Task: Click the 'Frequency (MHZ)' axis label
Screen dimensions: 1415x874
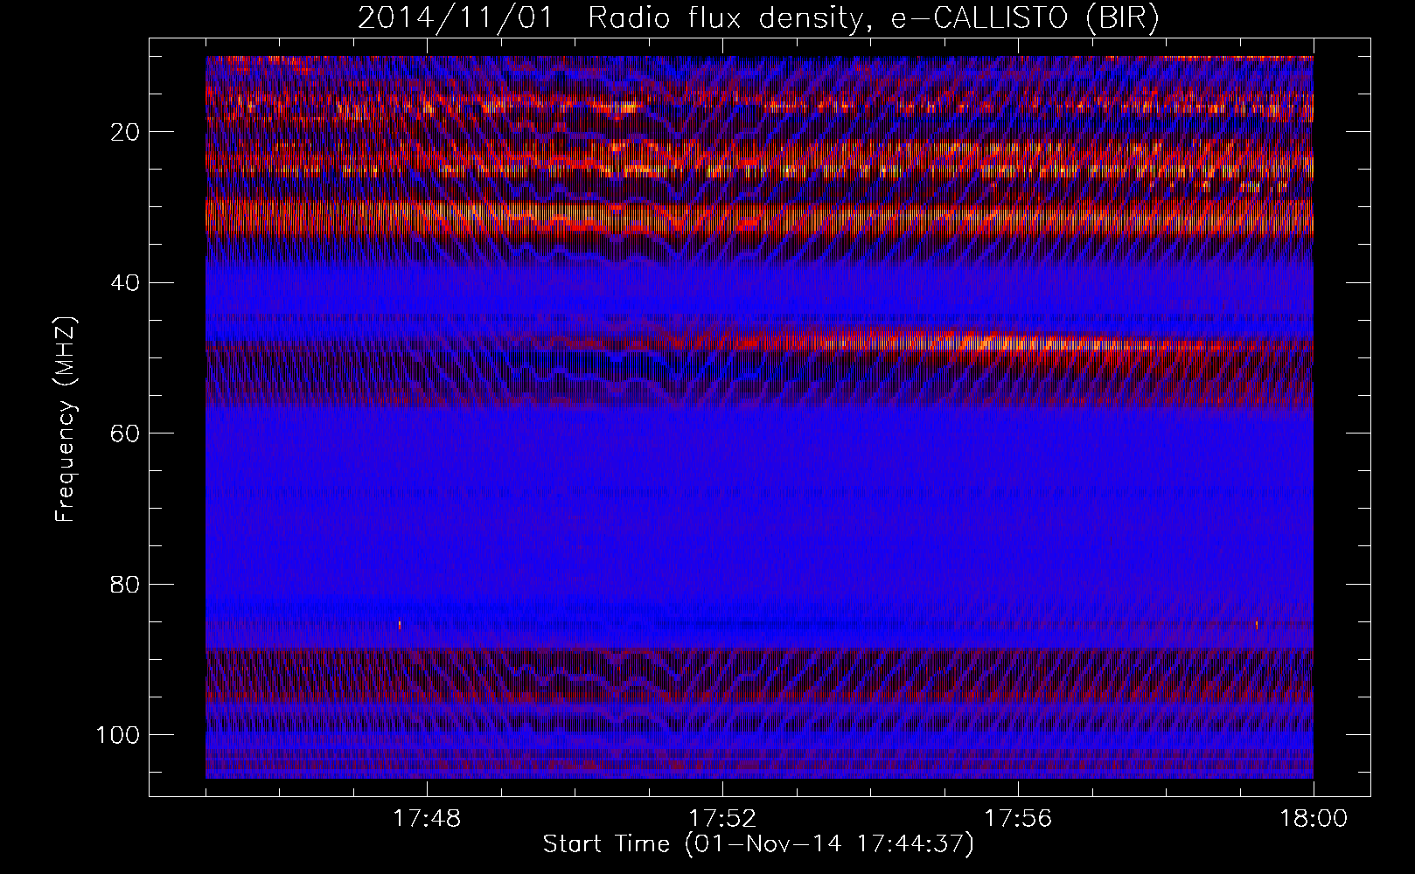Action: tap(66, 420)
